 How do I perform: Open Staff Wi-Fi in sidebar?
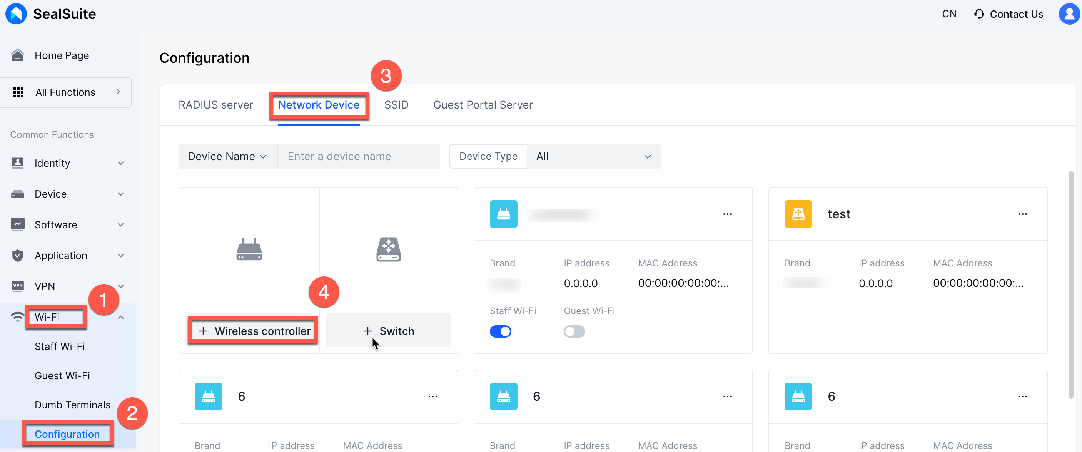coord(60,346)
